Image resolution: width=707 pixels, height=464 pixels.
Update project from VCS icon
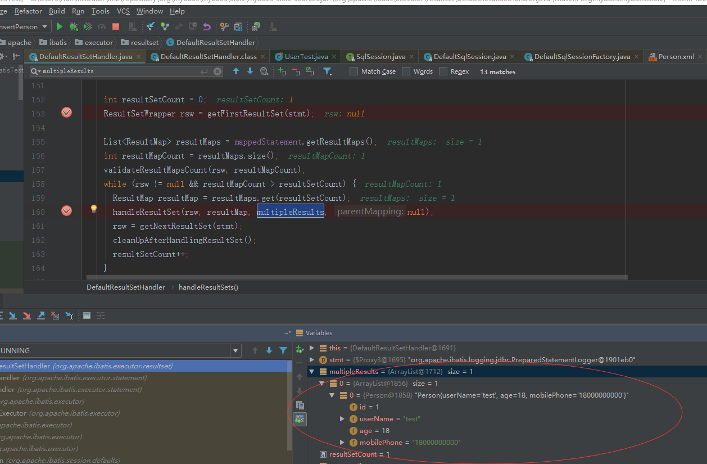[x=151, y=26]
